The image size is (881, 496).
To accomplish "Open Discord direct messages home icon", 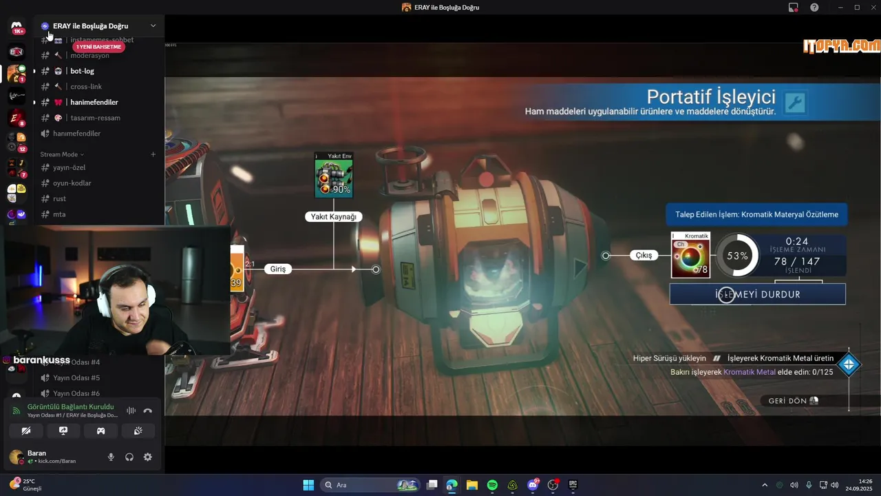I will pyautogui.click(x=17, y=26).
